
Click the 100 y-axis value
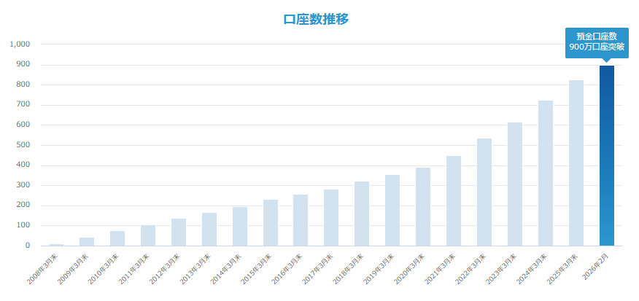[25, 225]
